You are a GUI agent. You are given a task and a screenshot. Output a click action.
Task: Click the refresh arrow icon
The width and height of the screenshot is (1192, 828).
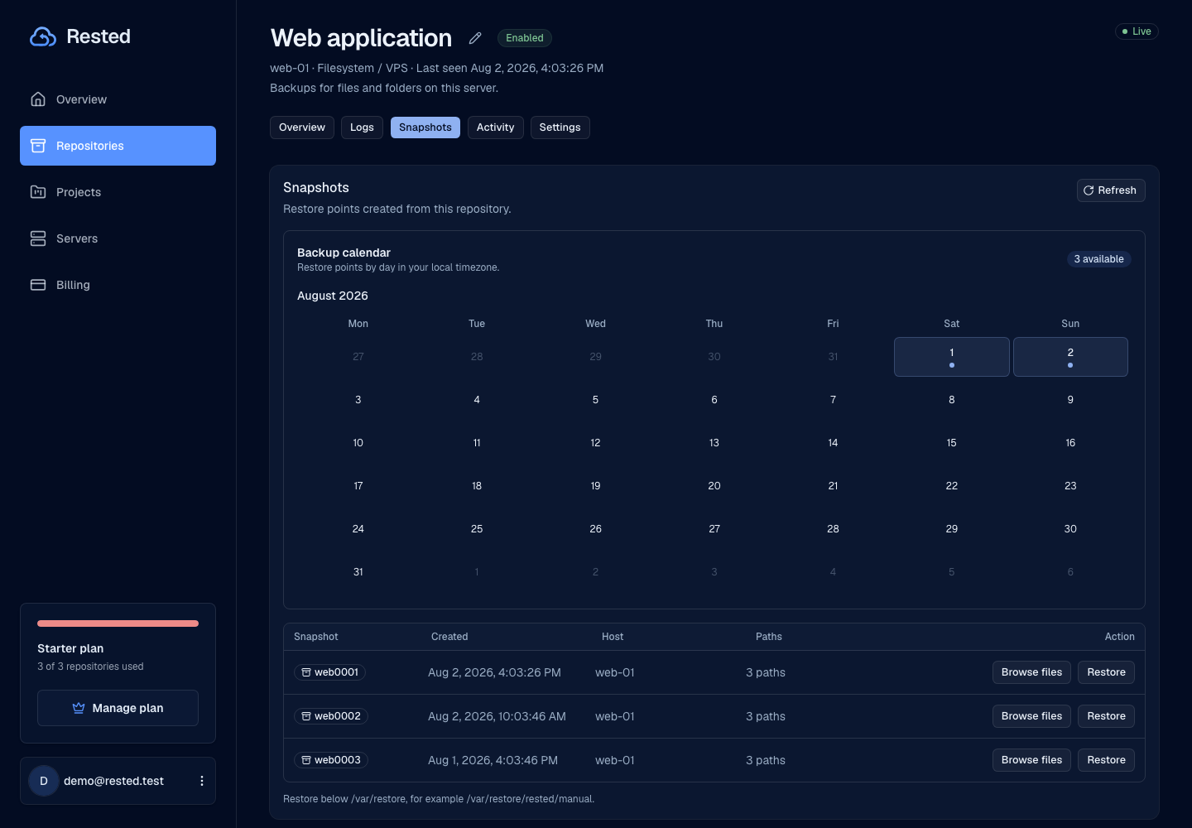pos(1089,190)
